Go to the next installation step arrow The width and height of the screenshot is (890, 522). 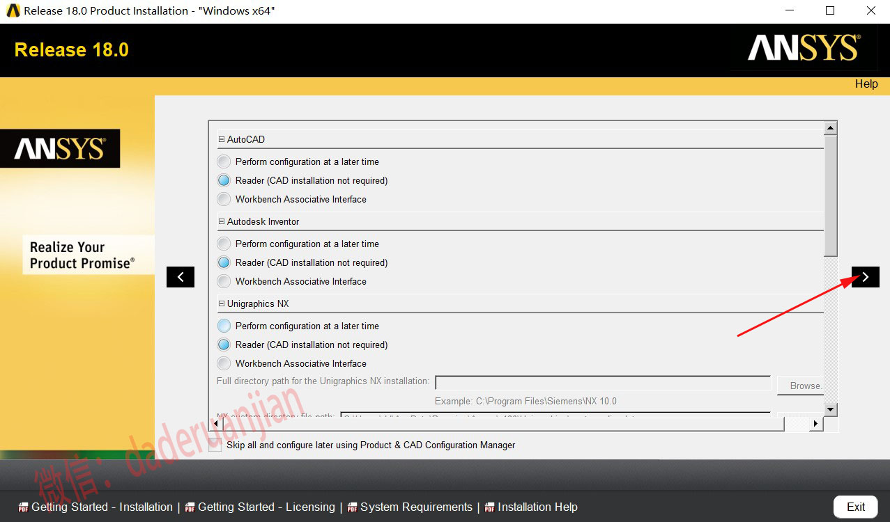865,277
